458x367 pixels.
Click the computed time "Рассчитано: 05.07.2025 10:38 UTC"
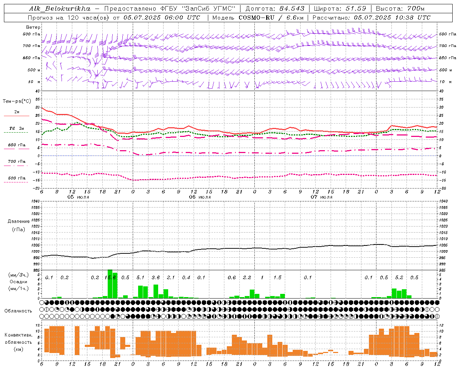[371, 18]
